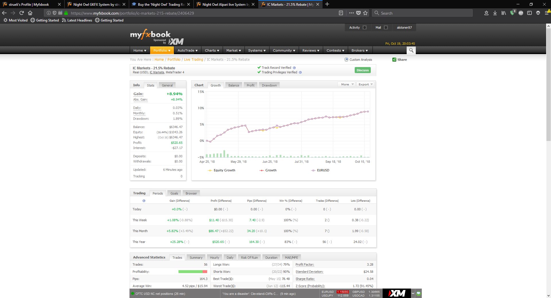
Task: Reload the page with the refresh icon
Action: pos(22,13)
